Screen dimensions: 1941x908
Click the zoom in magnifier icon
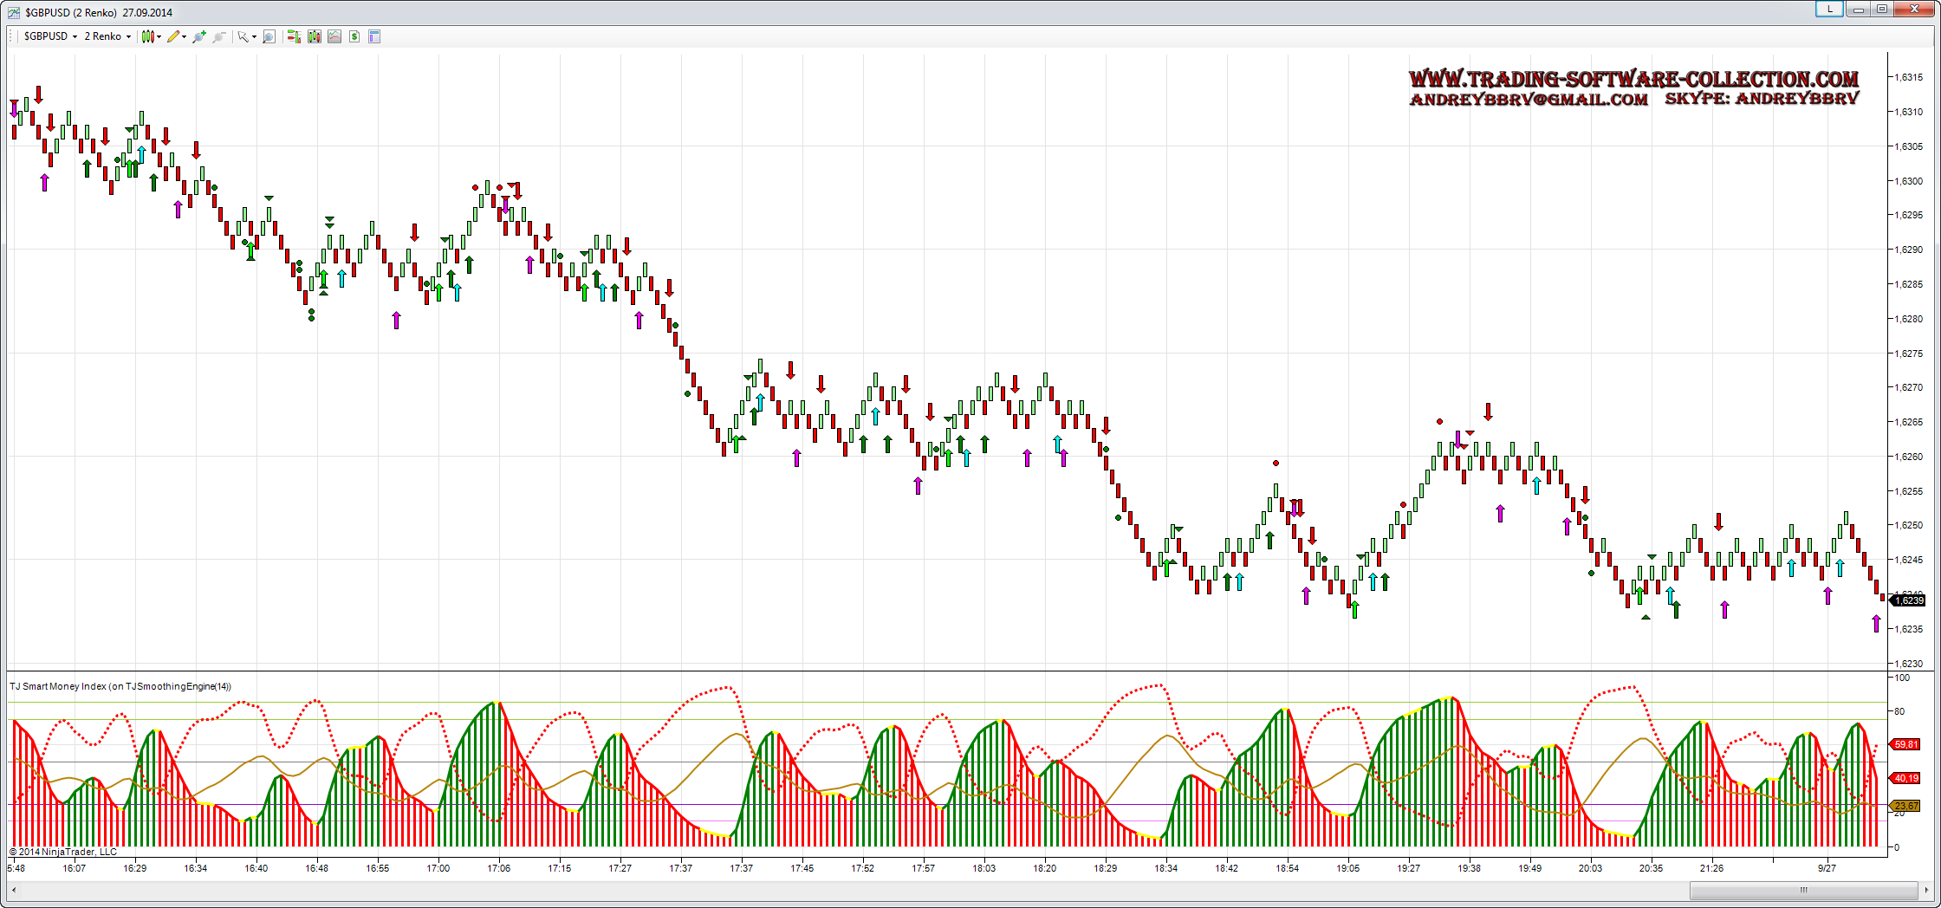click(199, 36)
